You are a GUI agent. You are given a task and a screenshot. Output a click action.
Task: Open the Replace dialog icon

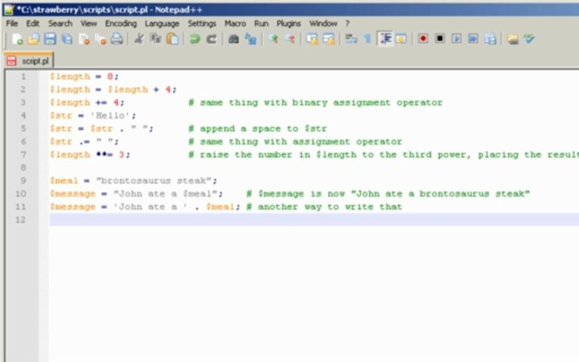click(x=250, y=39)
